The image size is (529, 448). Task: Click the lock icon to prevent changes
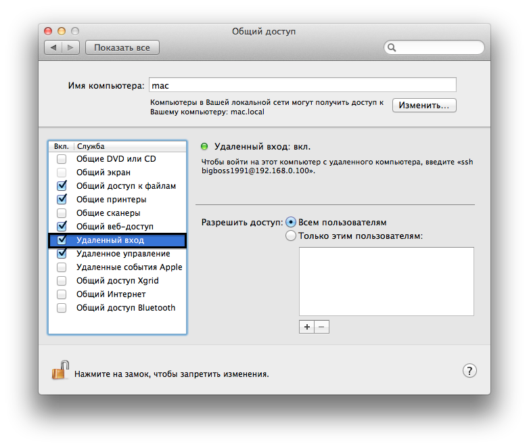pos(60,369)
